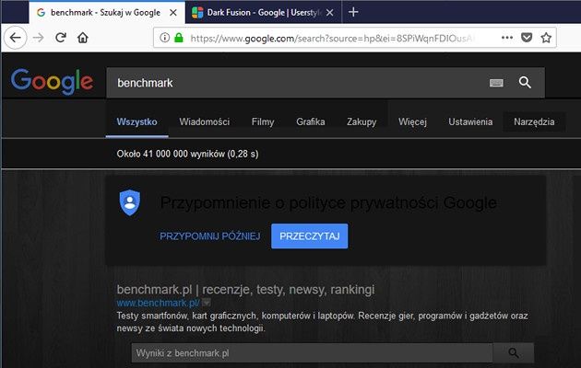Open 'benchmark.pl | recenzje, testy' result title
The image size is (581, 368).
245,289
